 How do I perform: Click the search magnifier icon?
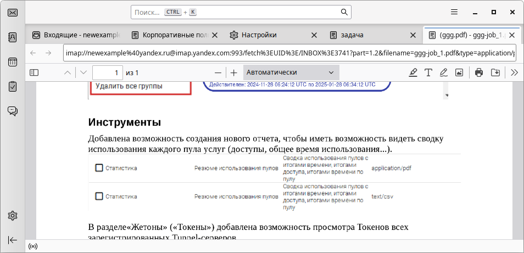pyautogui.click(x=344, y=13)
